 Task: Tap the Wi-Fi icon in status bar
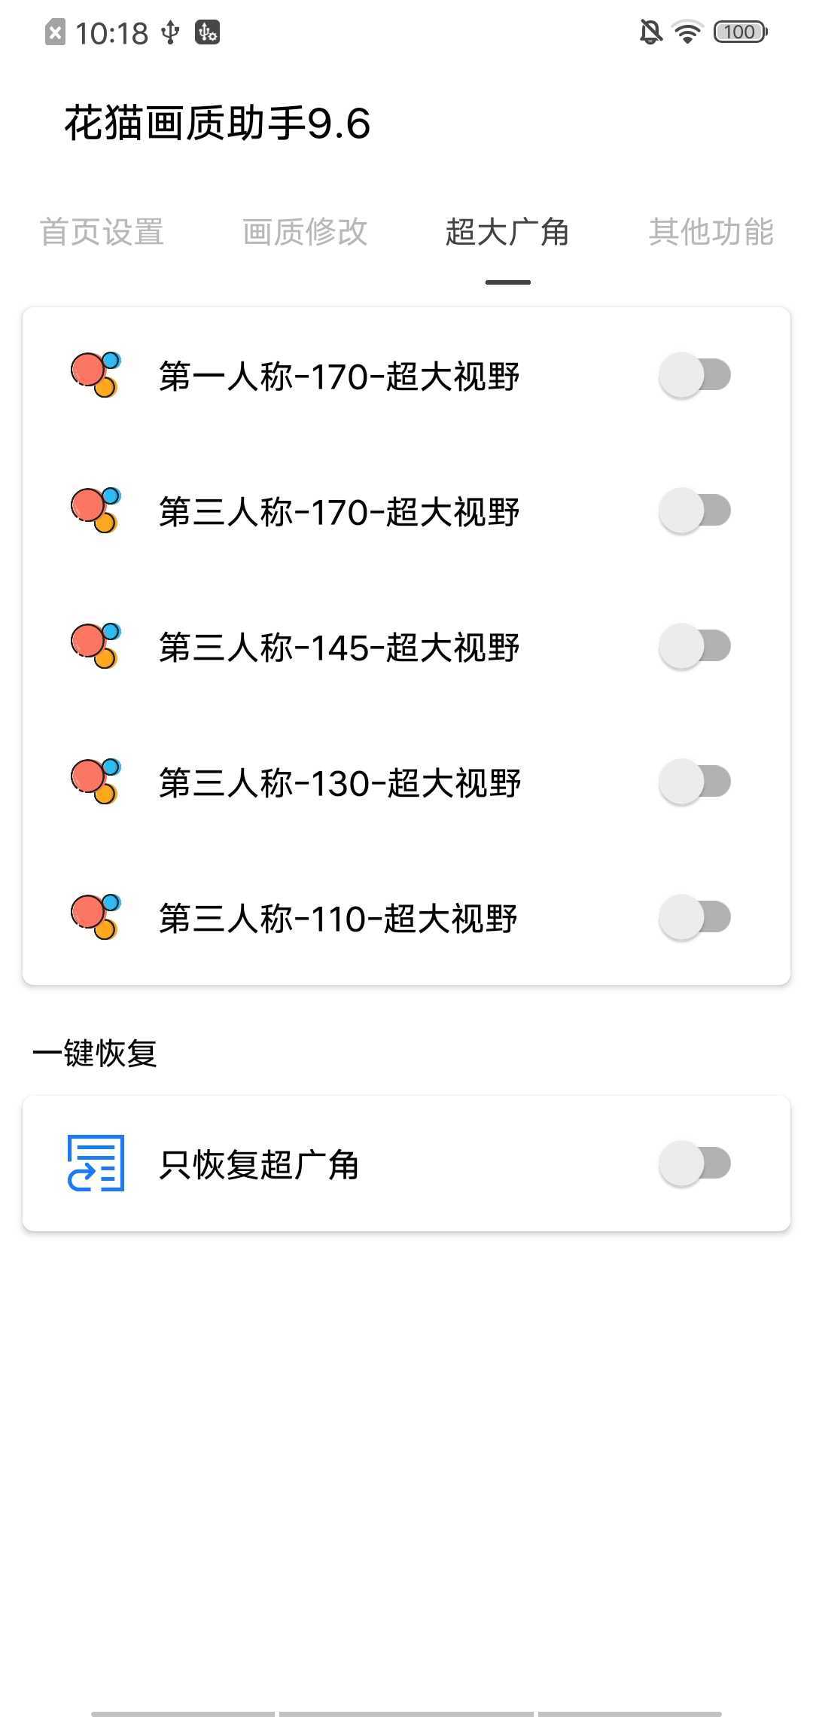coord(687,32)
